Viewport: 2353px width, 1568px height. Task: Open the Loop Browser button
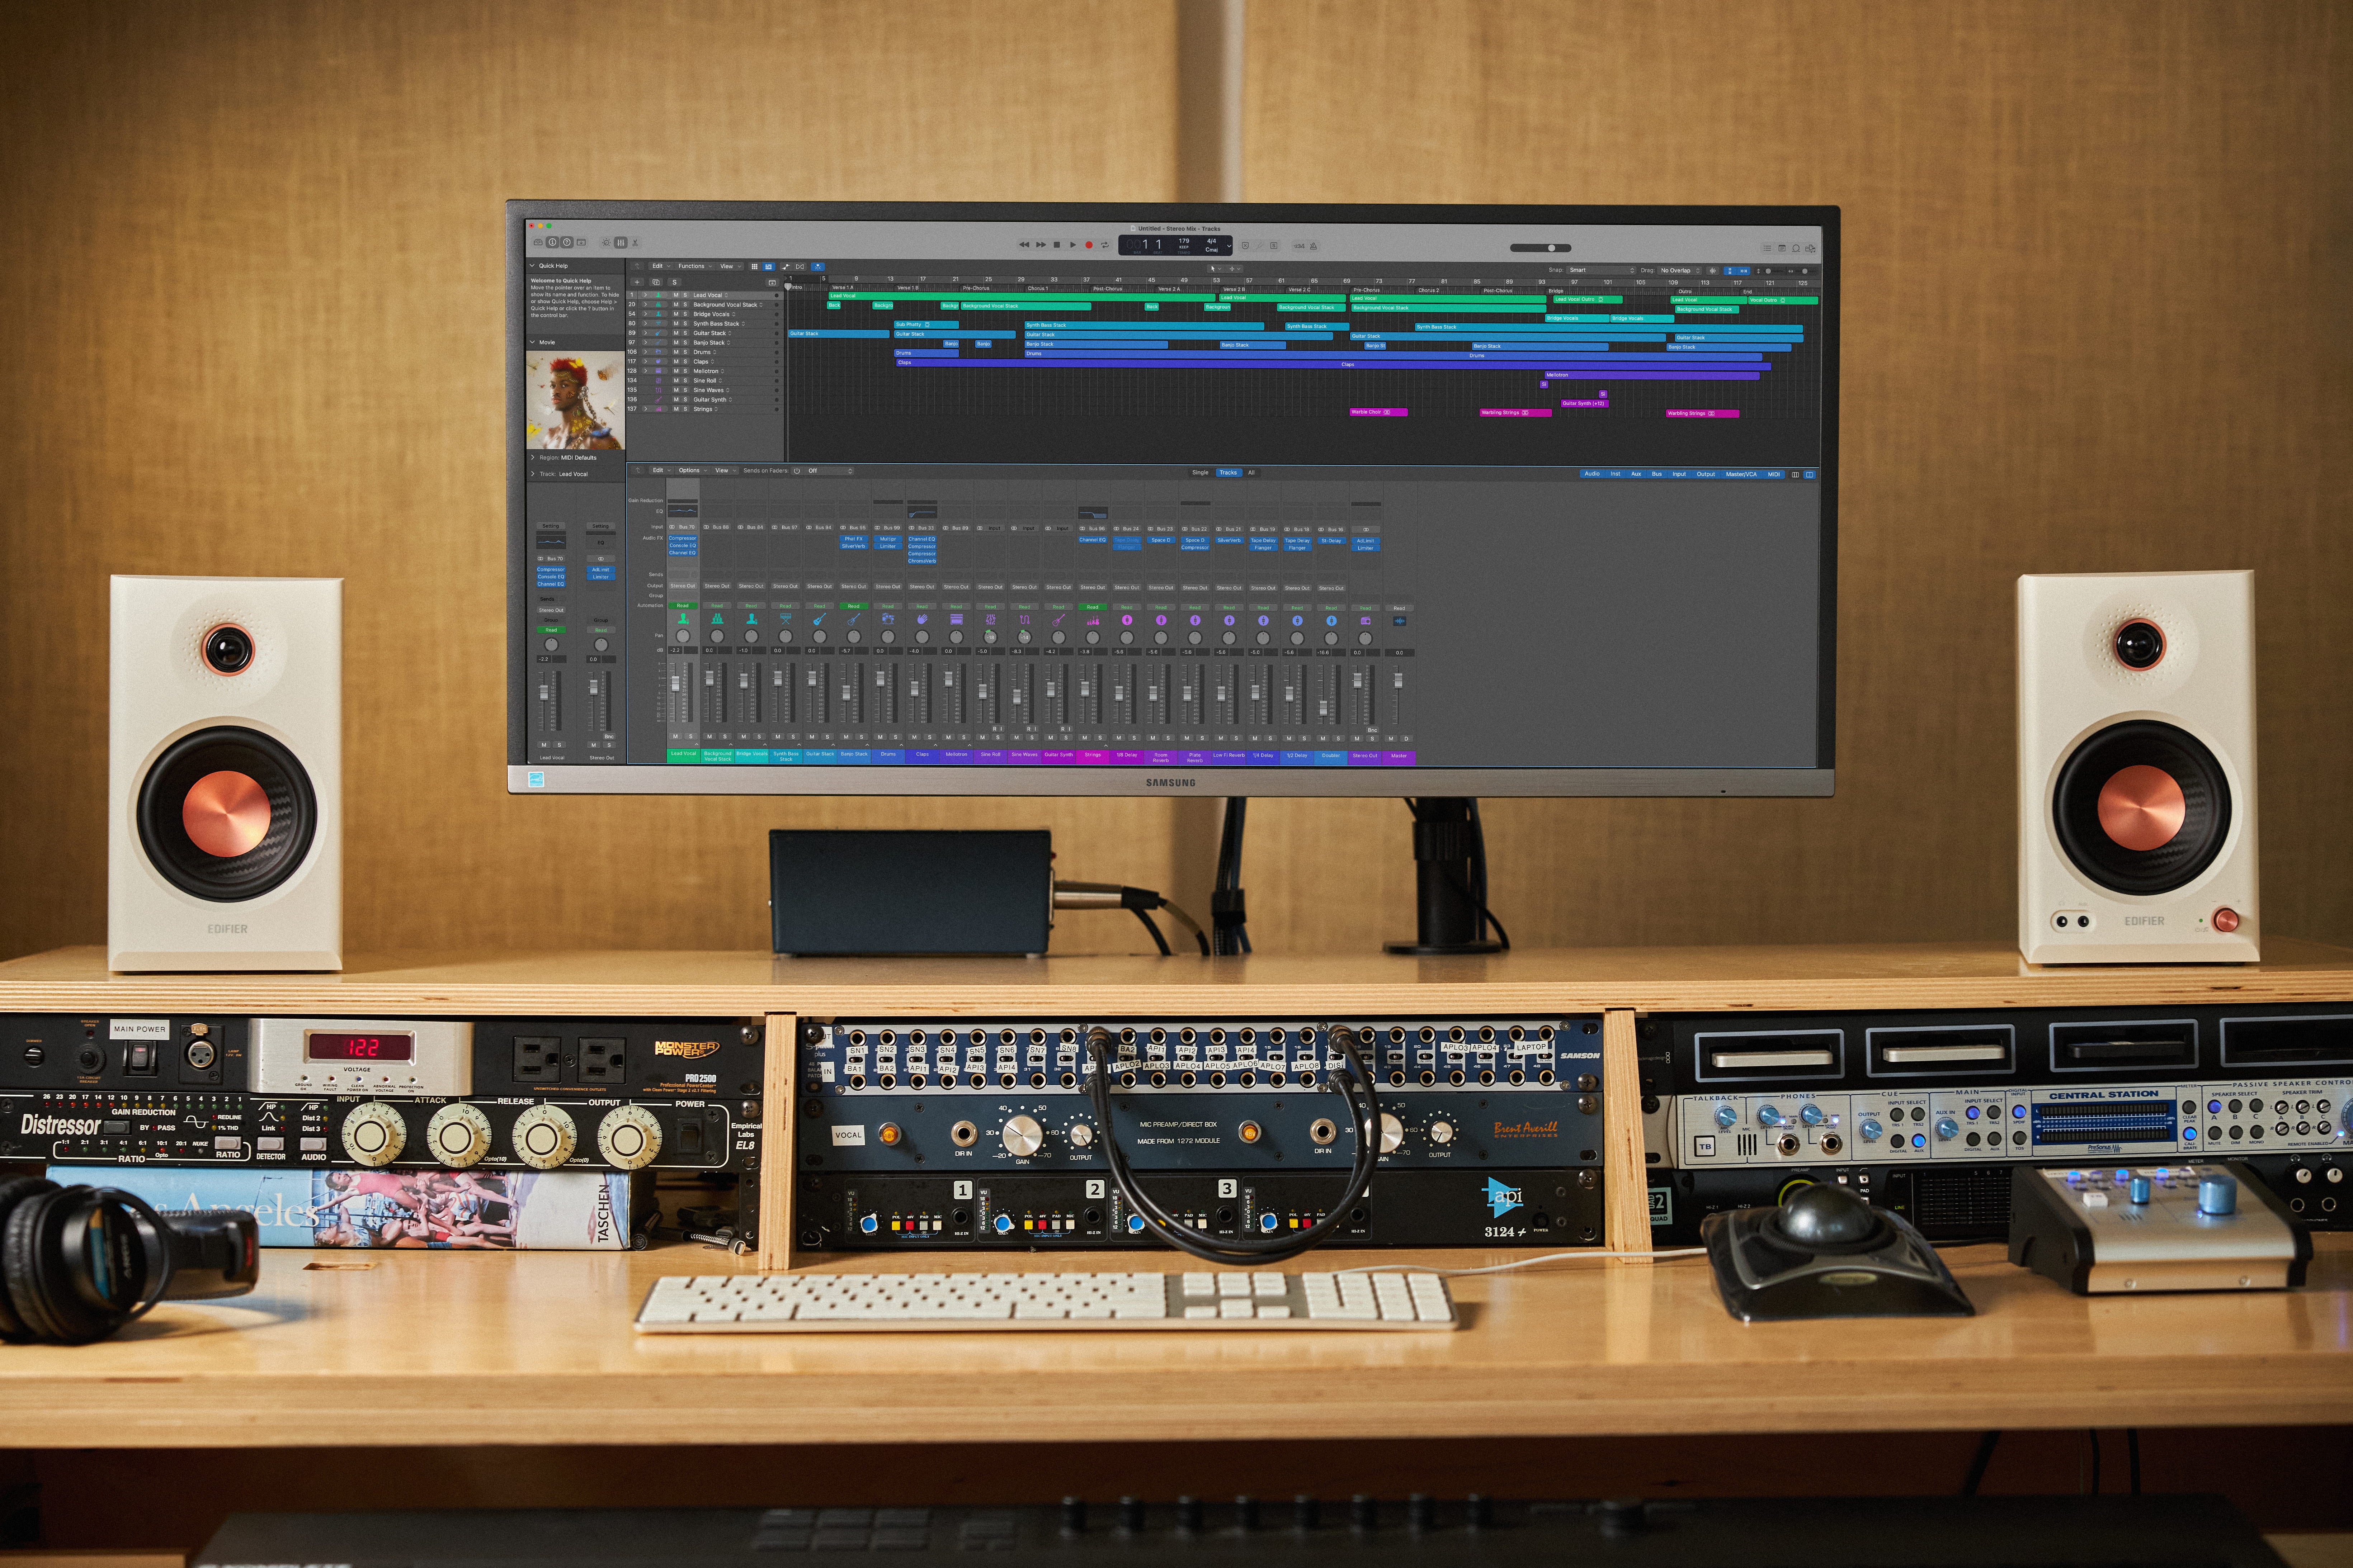(x=1796, y=248)
